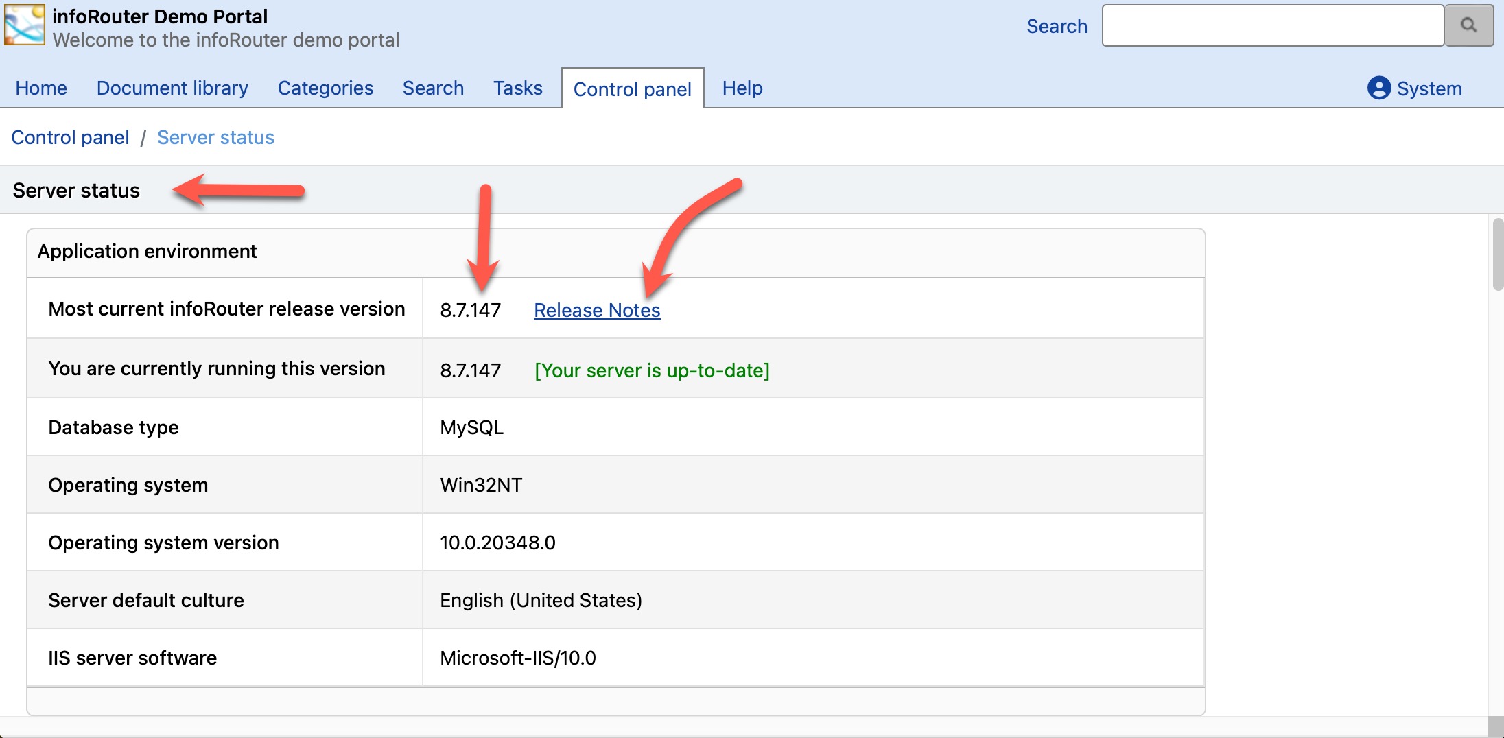Click Server status breadcrumb link
The image size is (1504, 738).
coord(215,137)
